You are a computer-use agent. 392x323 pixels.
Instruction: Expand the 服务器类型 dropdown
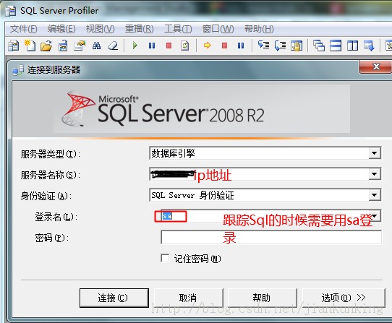(x=374, y=153)
